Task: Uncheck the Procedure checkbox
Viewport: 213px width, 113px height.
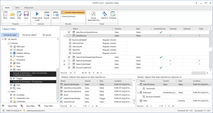Action: pyautogui.click(x=11, y=60)
